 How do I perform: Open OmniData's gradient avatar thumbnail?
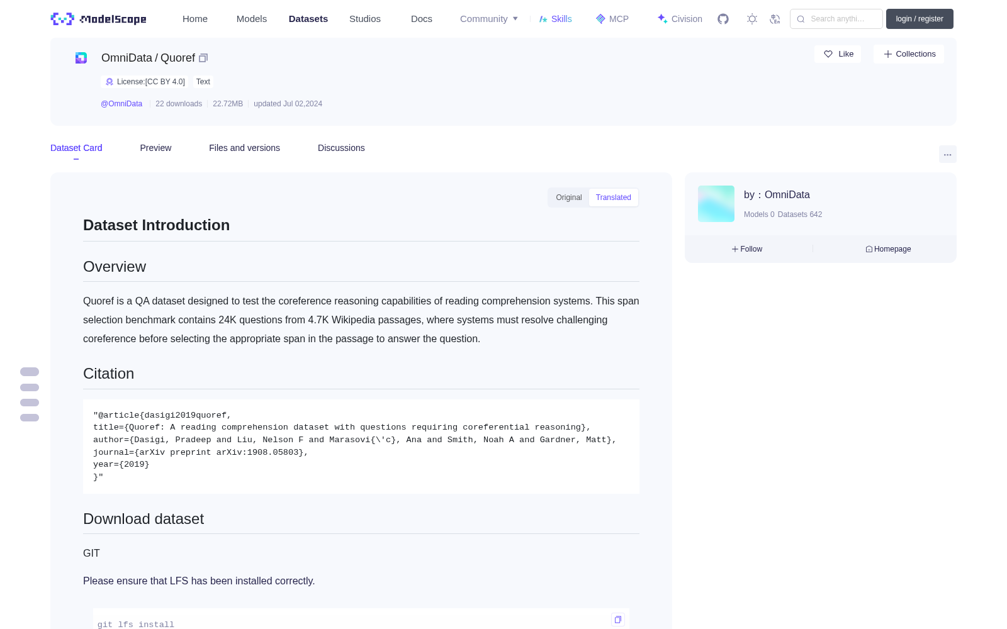[x=716, y=204]
